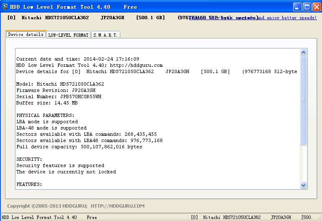
Task: Open the 'enjoy better speeds' upgrade link
Action: 253,18
